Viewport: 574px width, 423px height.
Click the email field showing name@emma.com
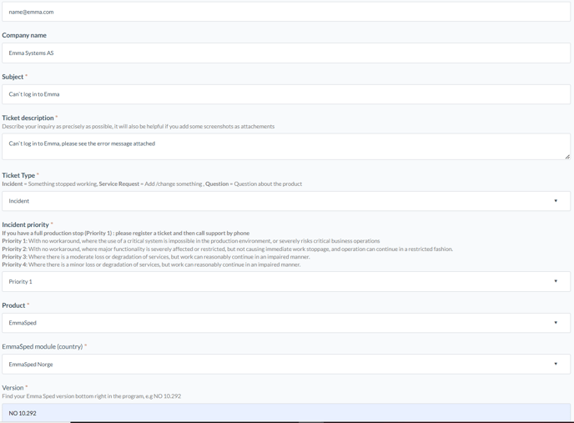286,12
